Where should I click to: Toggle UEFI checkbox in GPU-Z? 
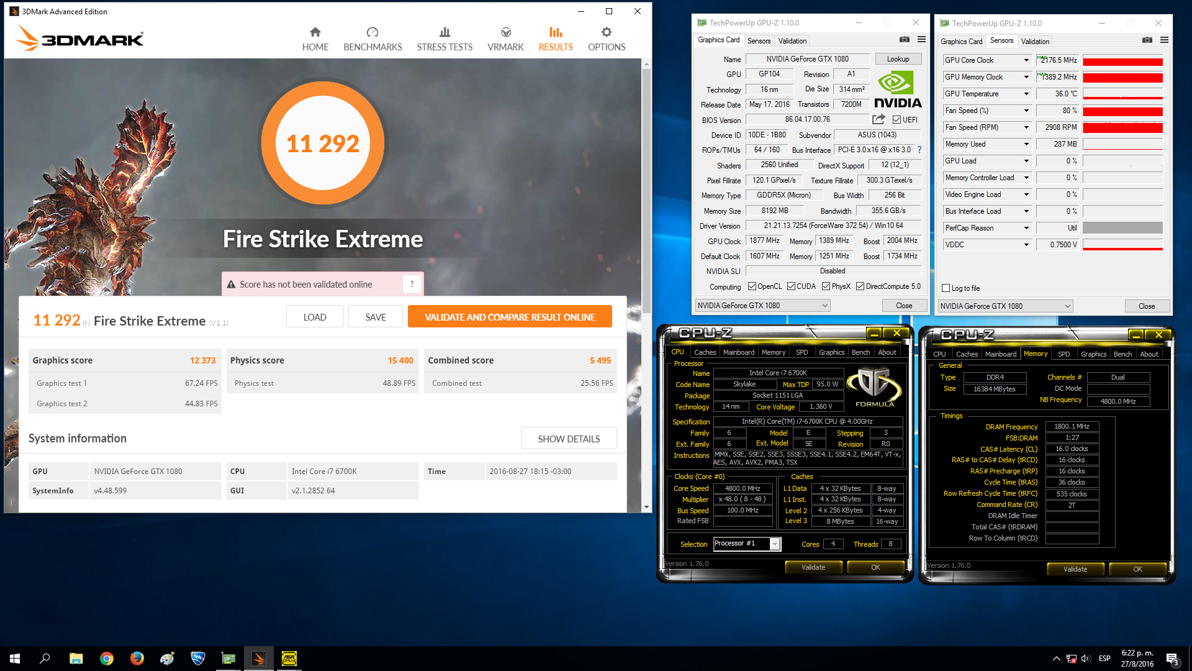point(896,120)
